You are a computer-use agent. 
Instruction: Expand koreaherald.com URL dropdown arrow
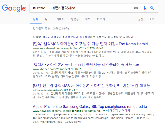tap(105, 48)
